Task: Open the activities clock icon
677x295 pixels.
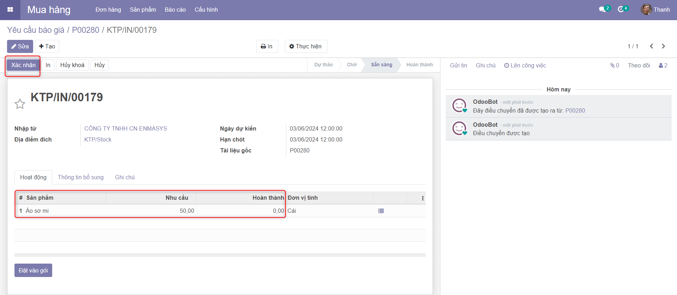Action: click(x=621, y=10)
